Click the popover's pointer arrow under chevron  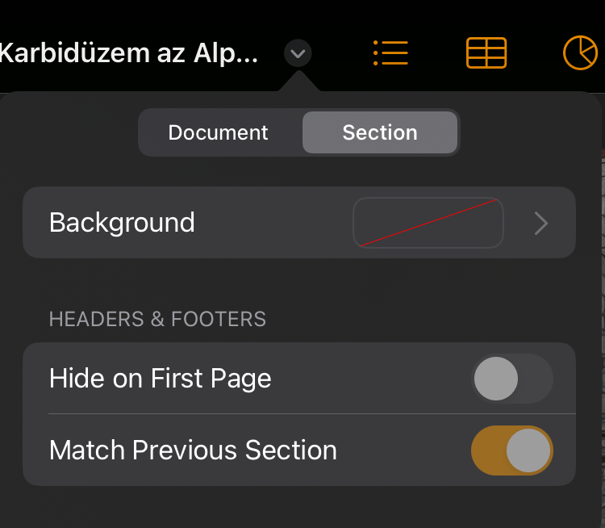(x=298, y=81)
